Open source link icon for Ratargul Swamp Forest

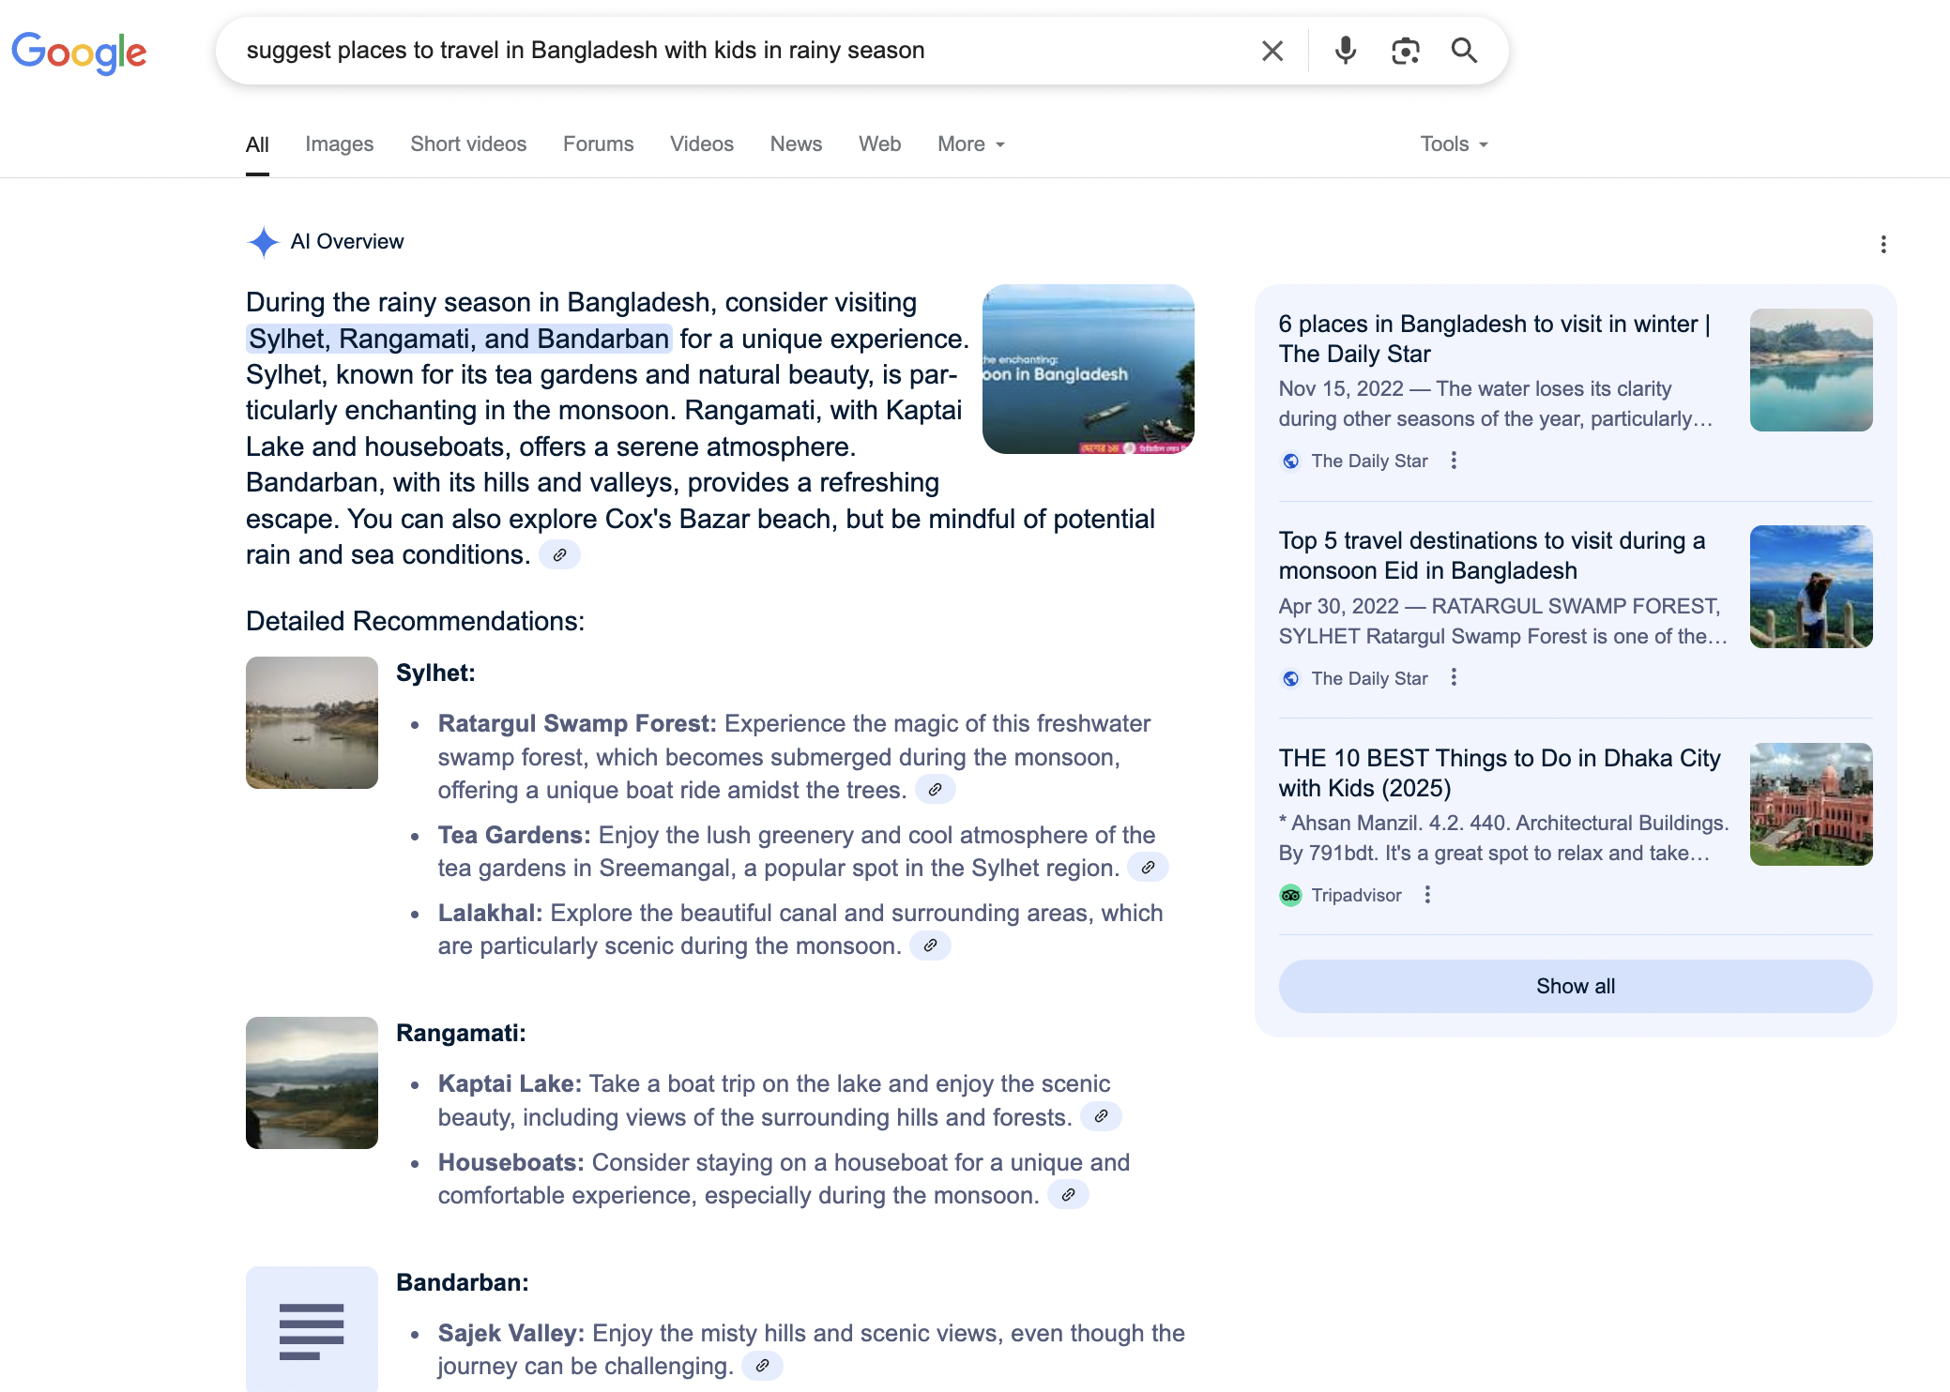tap(935, 790)
